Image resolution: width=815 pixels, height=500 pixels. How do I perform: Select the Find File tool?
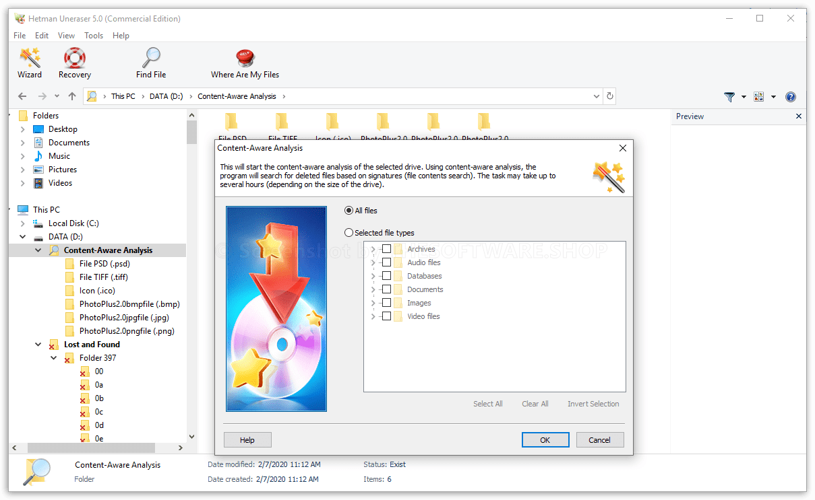[x=150, y=63]
